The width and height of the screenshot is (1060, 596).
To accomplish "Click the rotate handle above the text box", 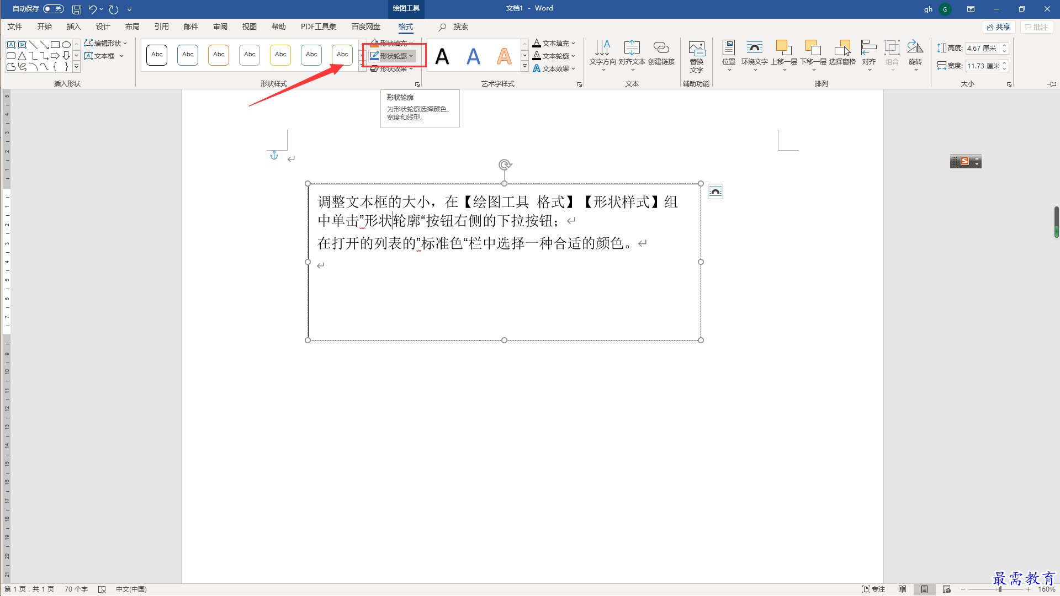I will 505,164.
